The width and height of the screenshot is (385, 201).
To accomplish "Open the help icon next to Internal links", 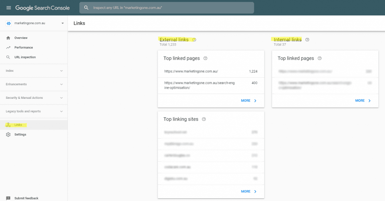I will 307,39.
